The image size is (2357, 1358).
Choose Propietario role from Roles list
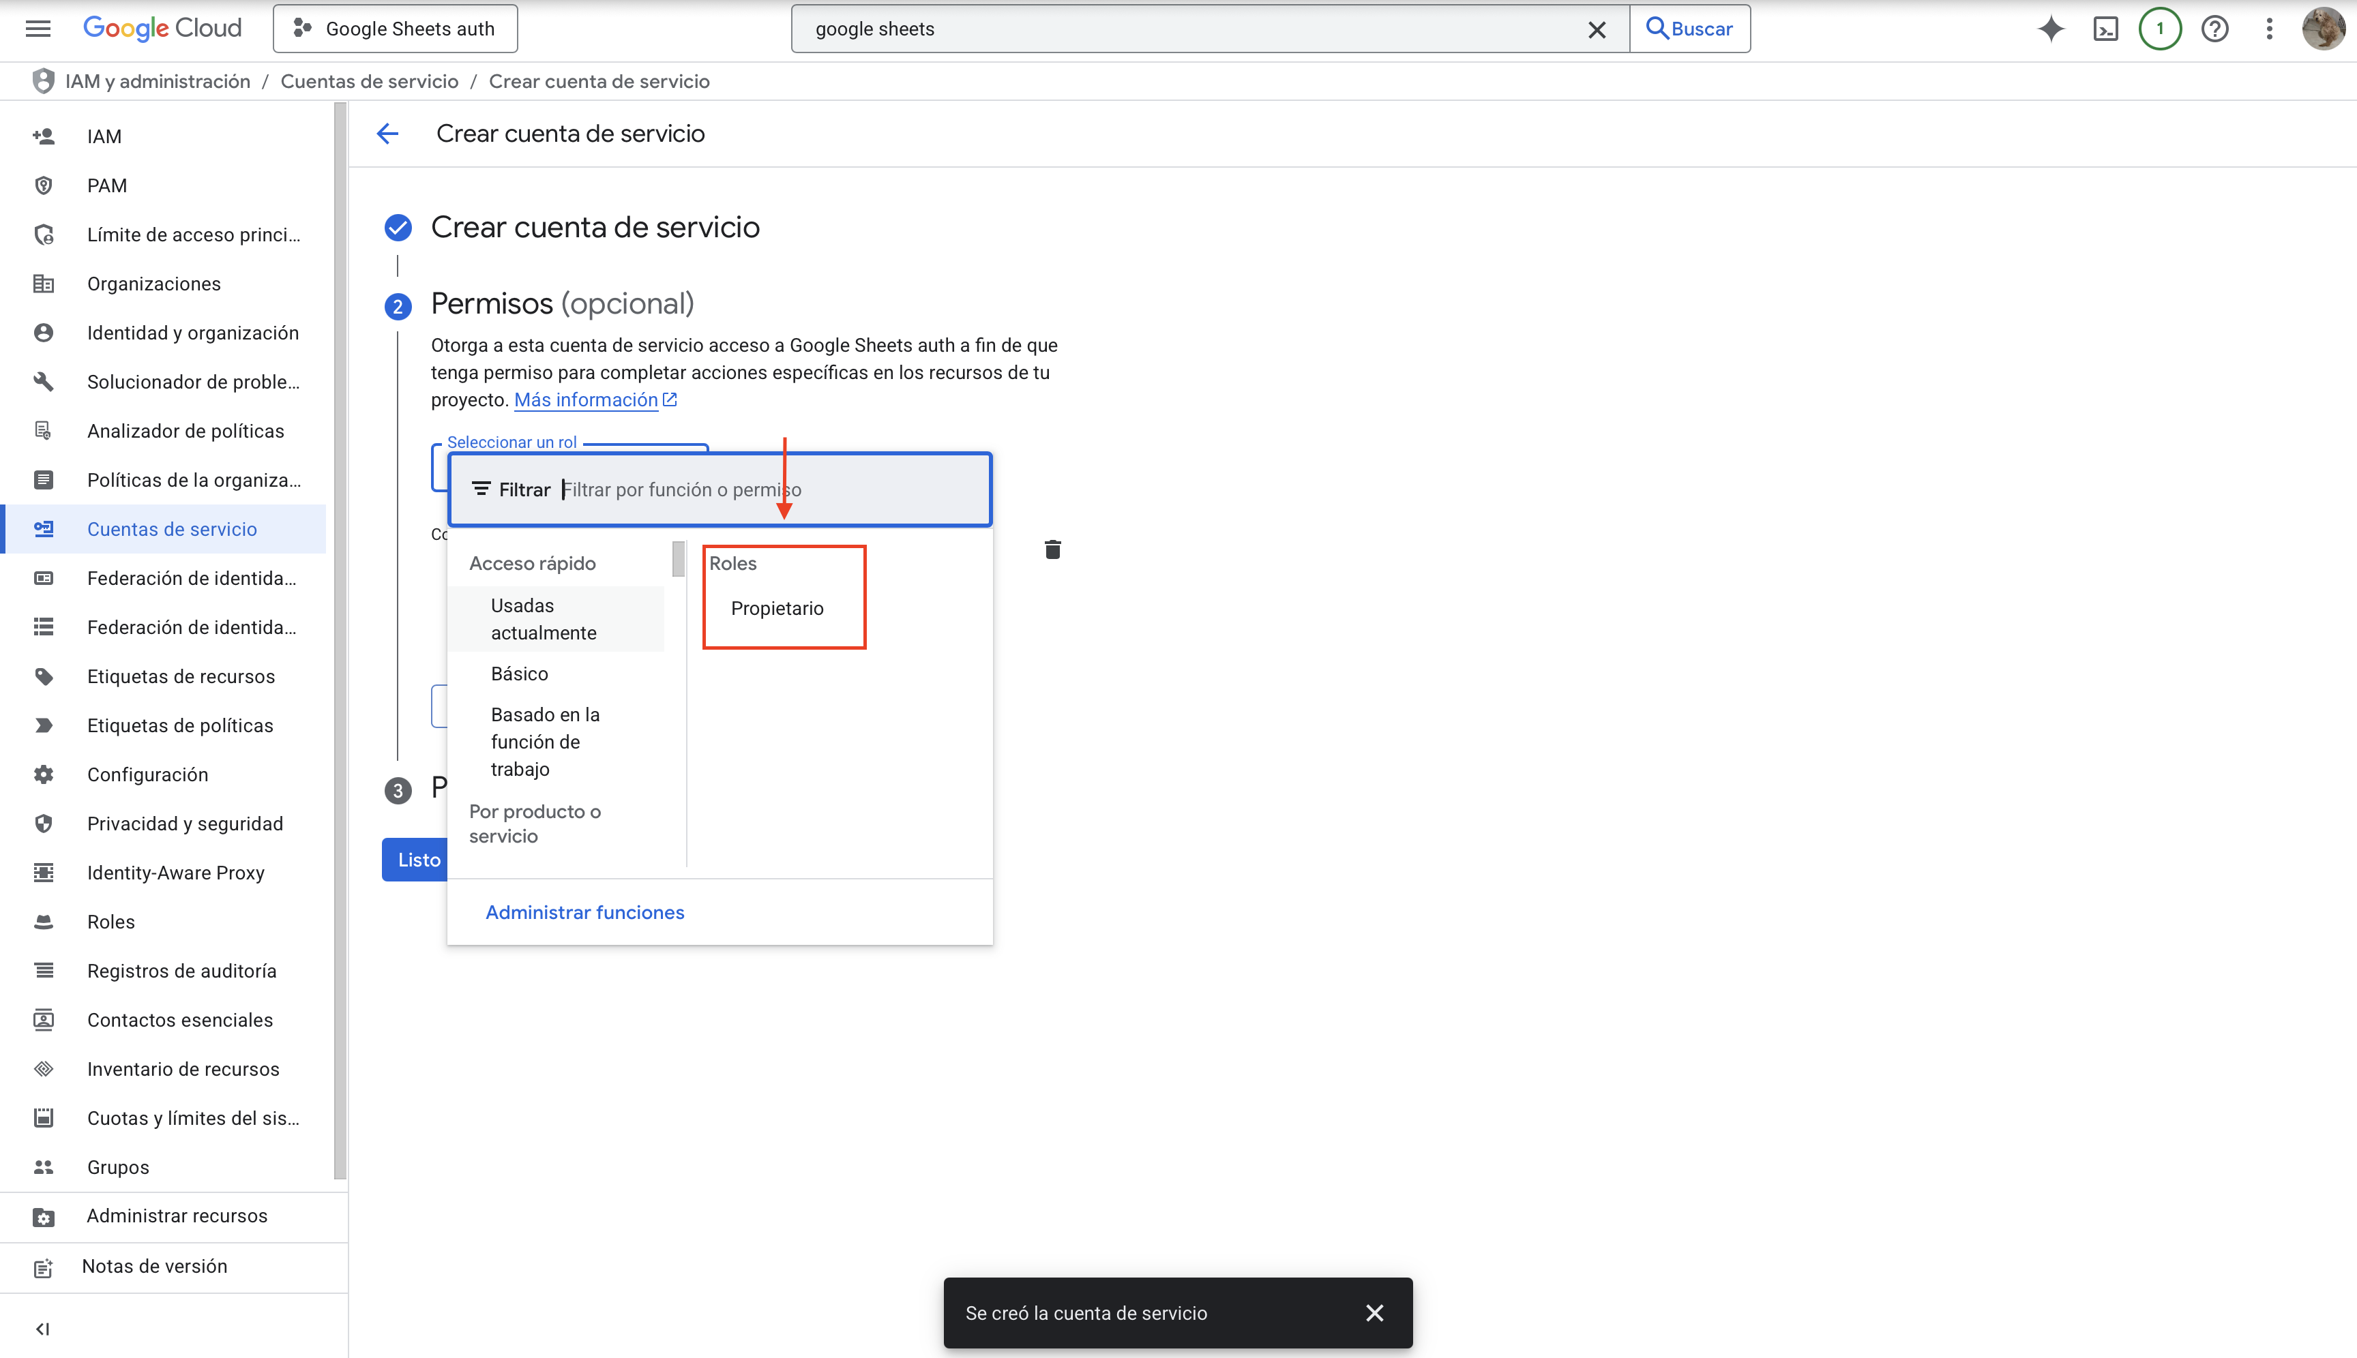click(x=776, y=608)
